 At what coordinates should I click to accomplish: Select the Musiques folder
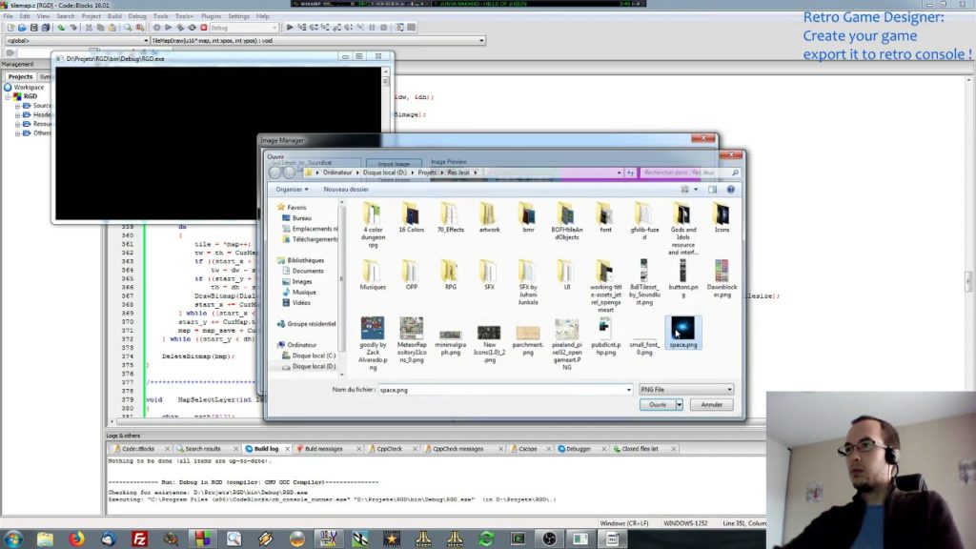[x=373, y=275]
